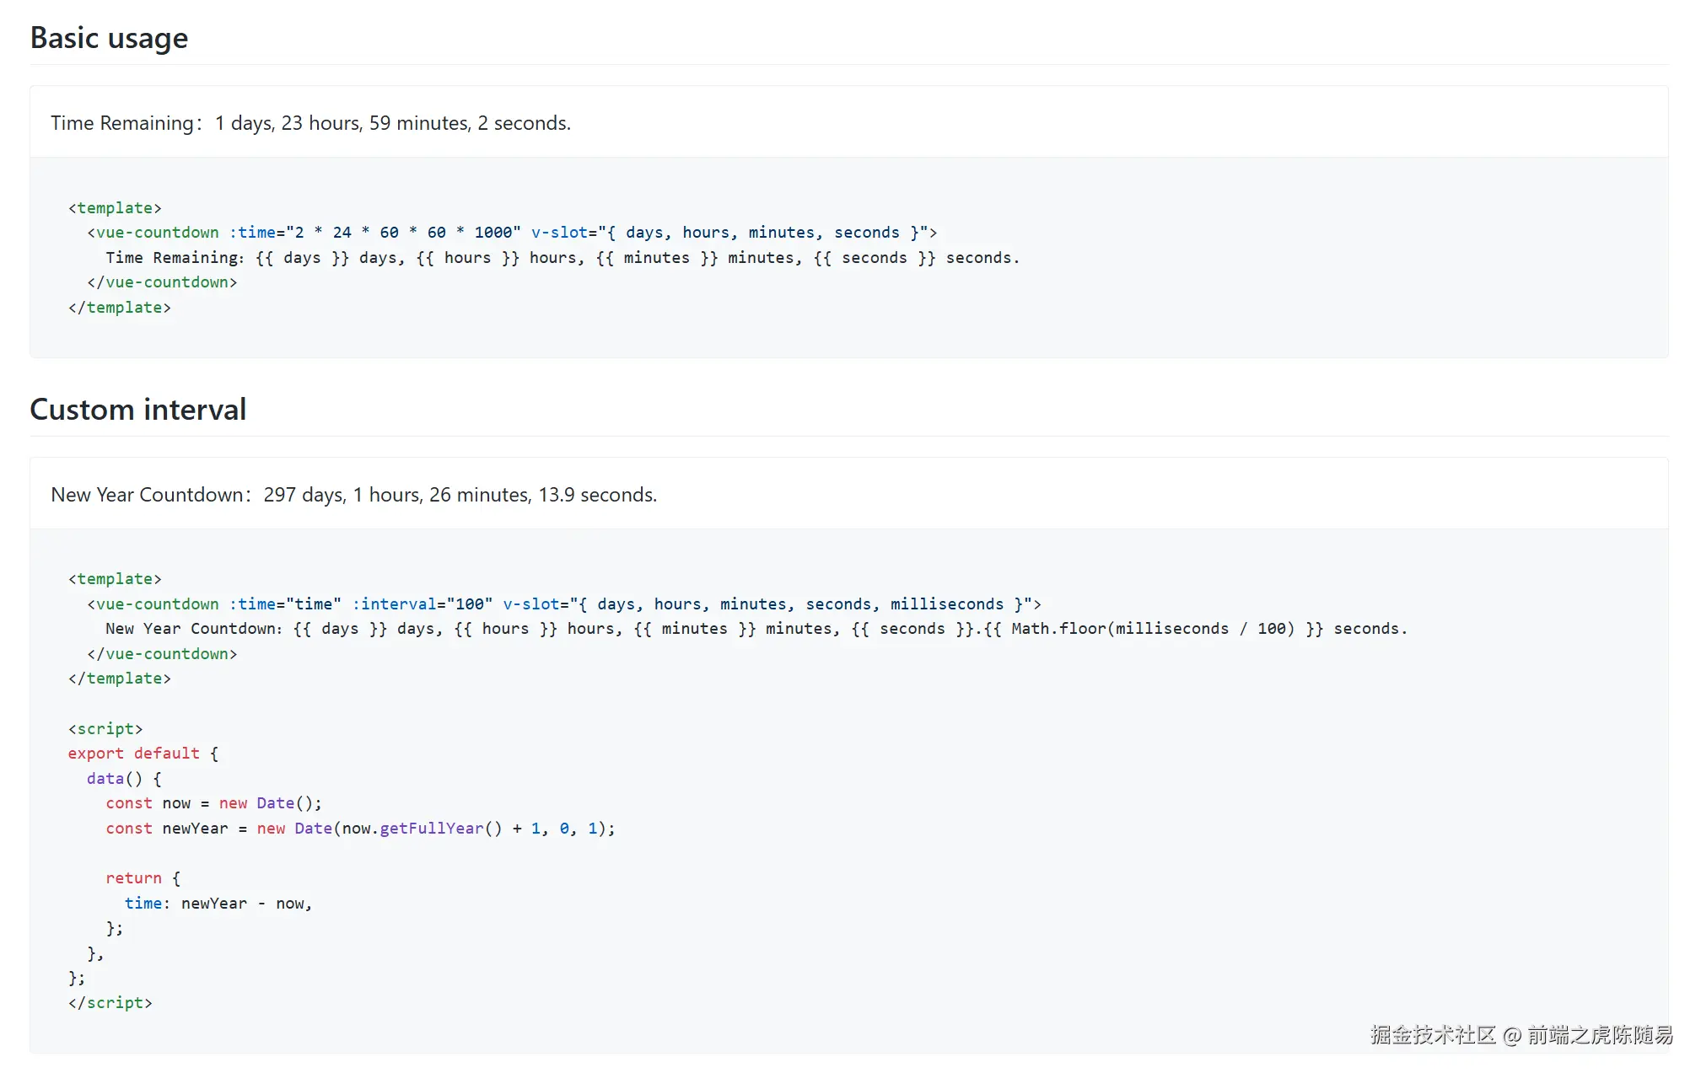Click the first closing </vue-countdown> tag
The height and width of the screenshot is (1073, 1701).
pyautogui.click(x=162, y=282)
